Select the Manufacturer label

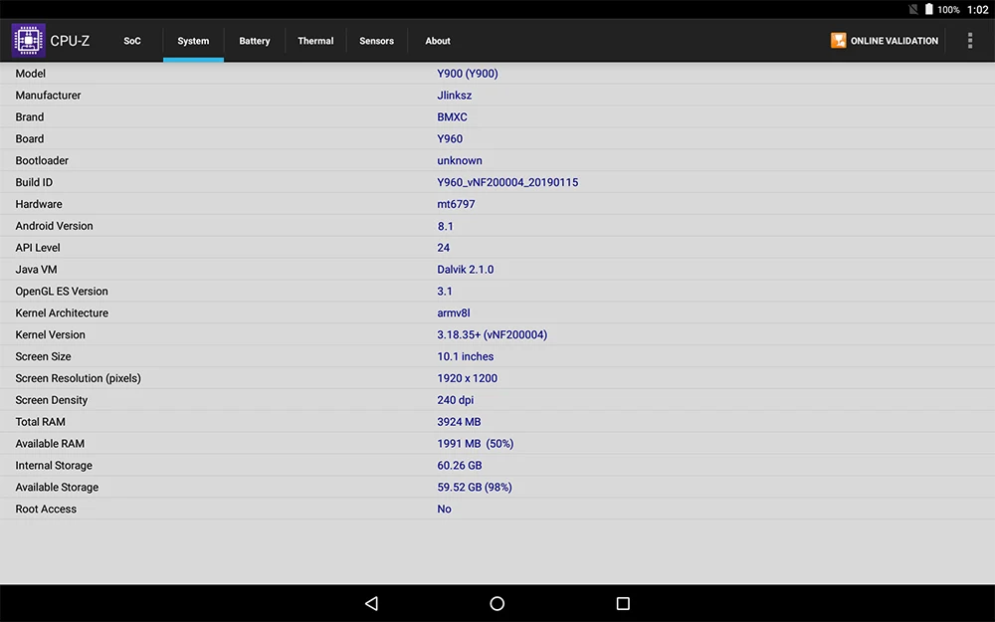pyautogui.click(x=48, y=96)
